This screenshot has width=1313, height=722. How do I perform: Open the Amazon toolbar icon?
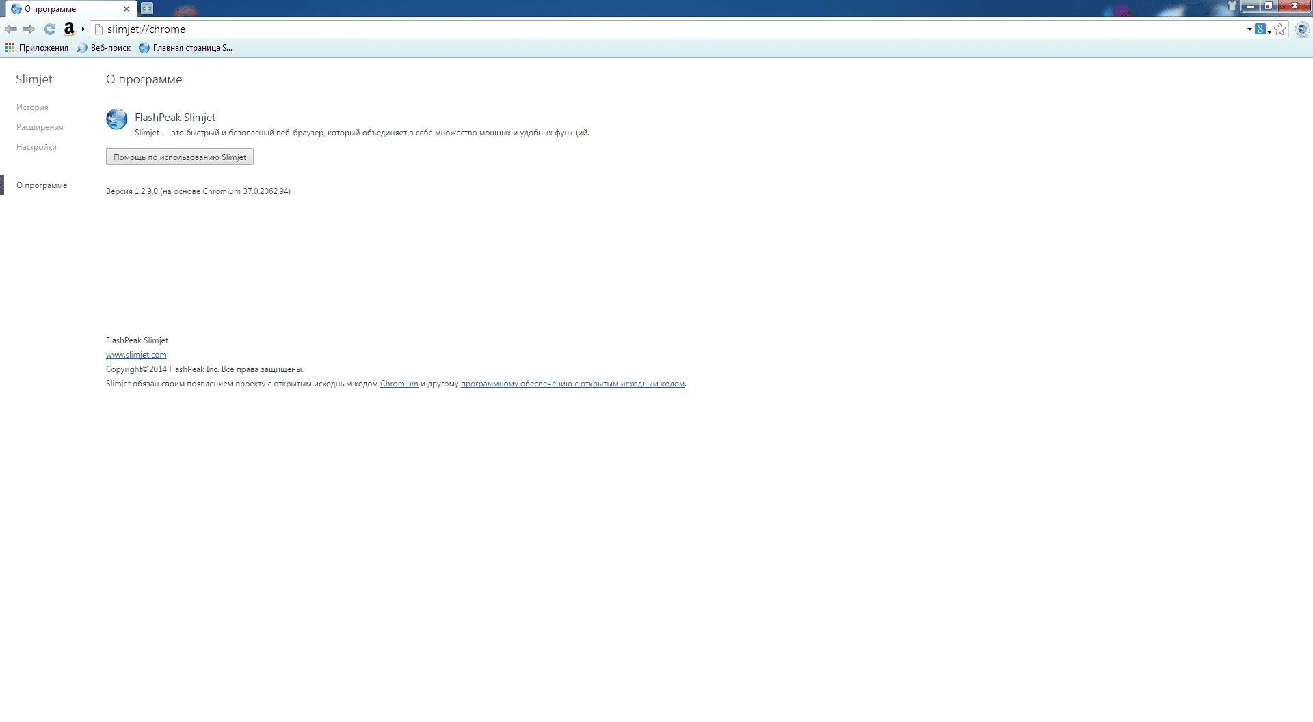69,29
